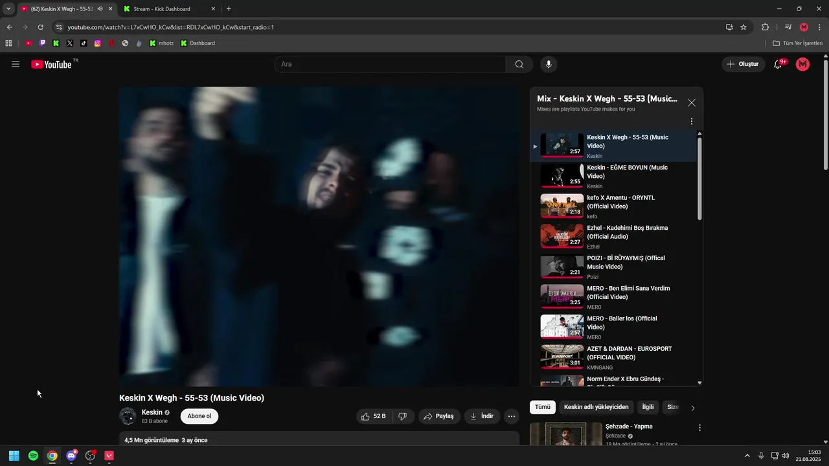The width and height of the screenshot is (829, 466).
Task: Show next filter chips with arrow
Action: click(693, 408)
